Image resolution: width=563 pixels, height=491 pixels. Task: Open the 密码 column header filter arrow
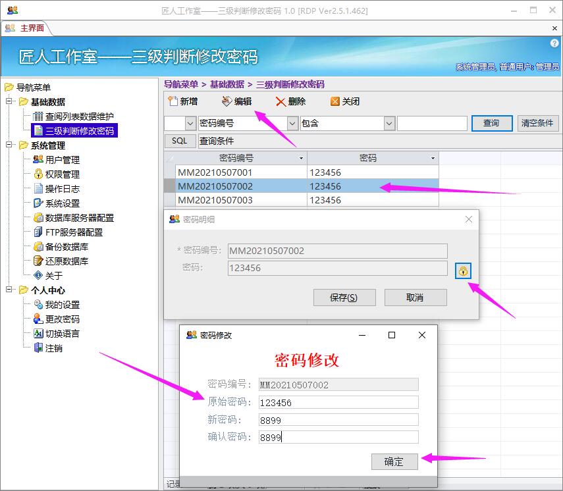(433, 158)
